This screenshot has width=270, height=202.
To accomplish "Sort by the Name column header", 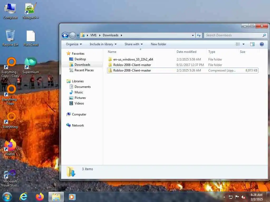I will point(141,52).
